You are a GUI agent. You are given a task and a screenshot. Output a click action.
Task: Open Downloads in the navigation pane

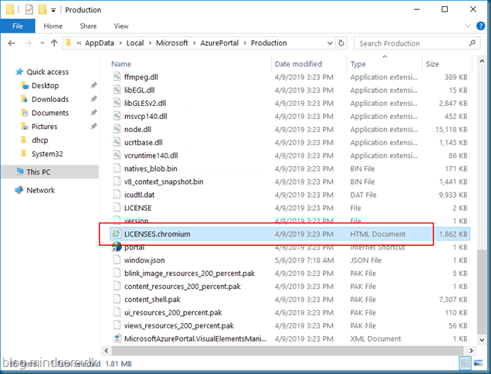50,100
